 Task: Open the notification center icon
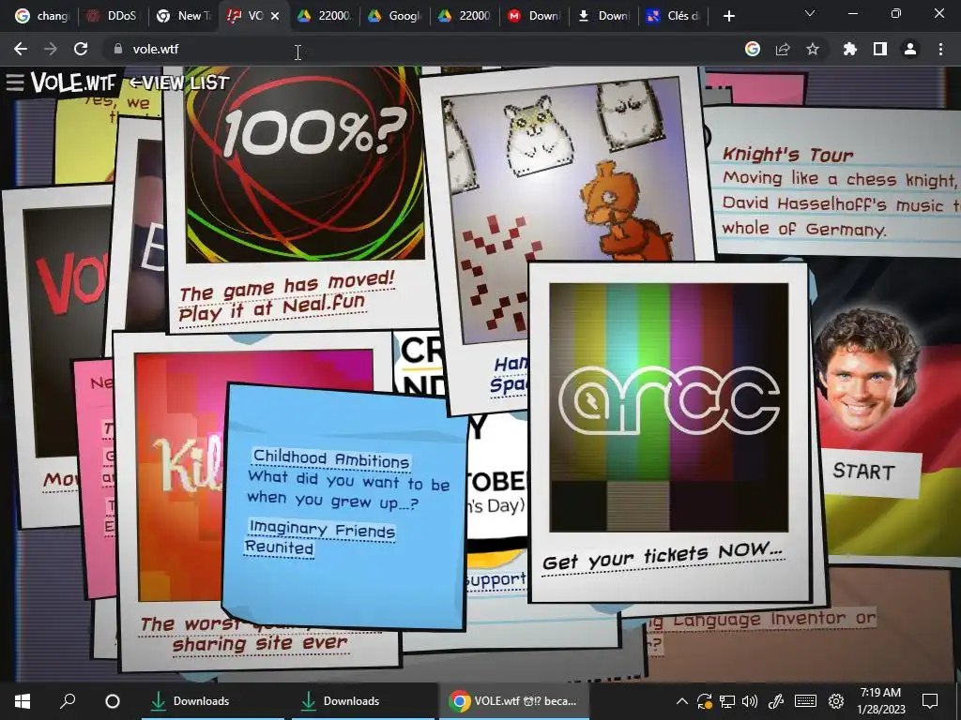pos(930,701)
